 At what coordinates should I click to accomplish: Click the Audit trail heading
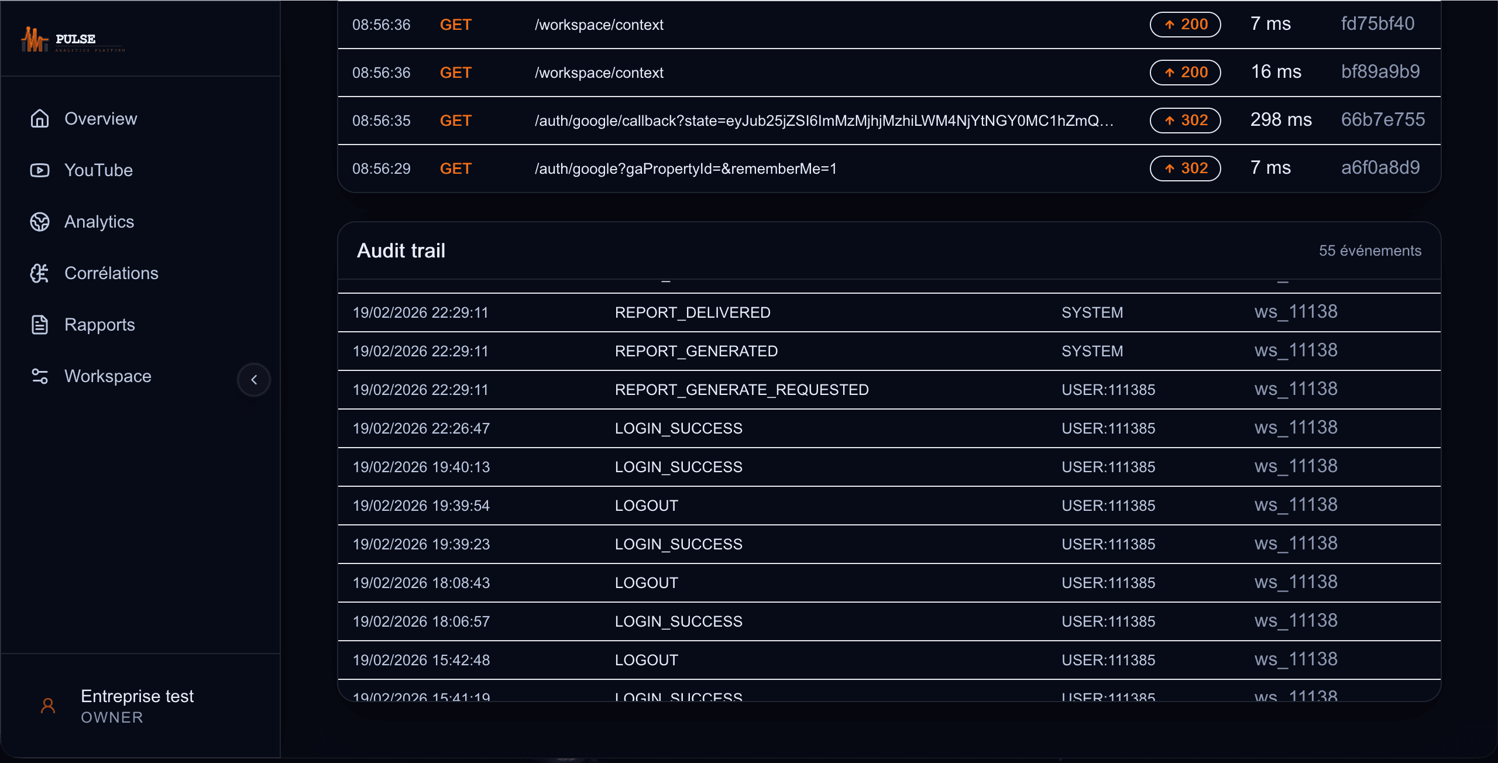point(401,250)
